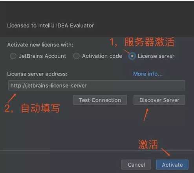Click the red arrow below Discover Server

pos(146,115)
